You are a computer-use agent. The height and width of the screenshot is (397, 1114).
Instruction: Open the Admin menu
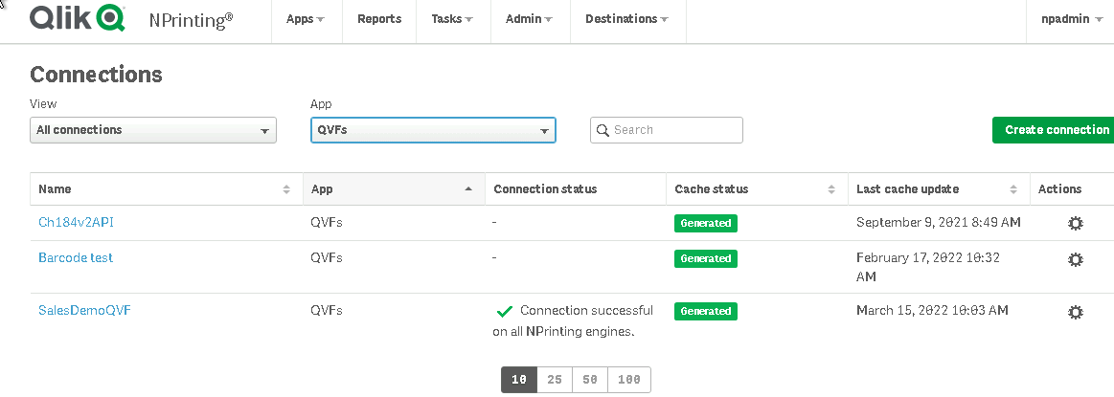[x=530, y=19]
